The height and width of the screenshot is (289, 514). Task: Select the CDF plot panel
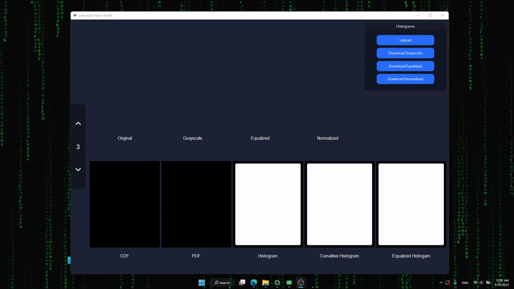pyautogui.click(x=125, y=204)
